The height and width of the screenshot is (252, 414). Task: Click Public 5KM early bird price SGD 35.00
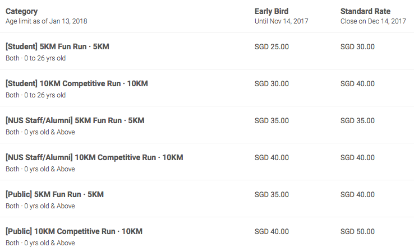[x=272, y=194]
